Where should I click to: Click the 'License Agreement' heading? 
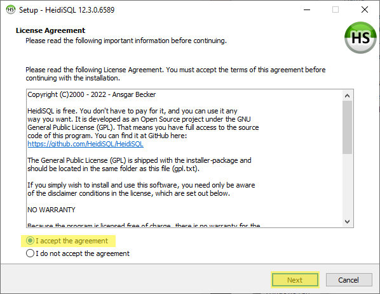(50, 30)
